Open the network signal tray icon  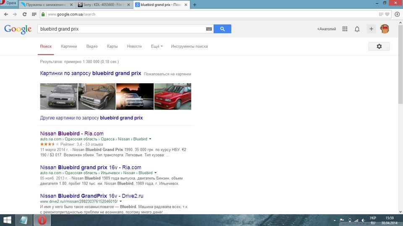[356, 221]
